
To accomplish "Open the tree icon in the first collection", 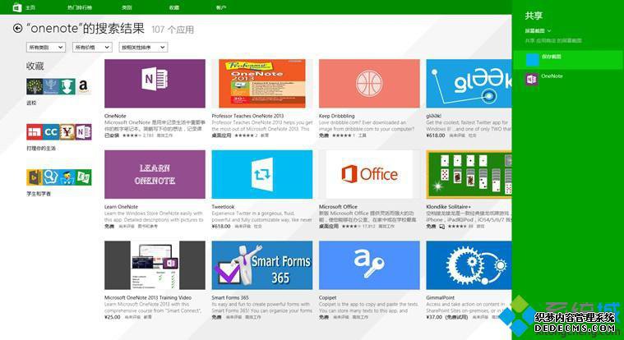I will point(35,86).
